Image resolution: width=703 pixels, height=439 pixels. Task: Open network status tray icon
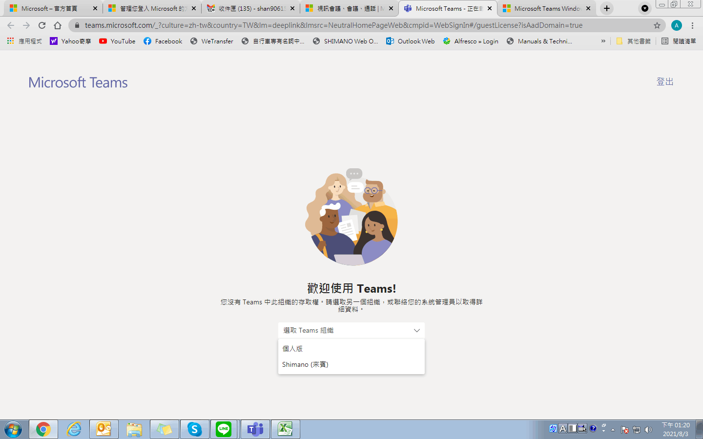[637, 430]
